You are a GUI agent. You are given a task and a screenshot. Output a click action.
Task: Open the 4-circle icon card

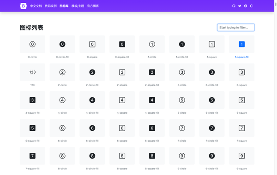pyautogui.click(x=62, y=100)
